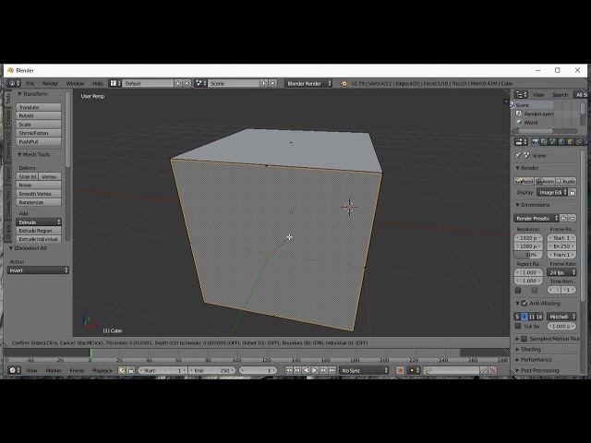The width and height of the screenshot is (591, 443).
Task: Open the Help menu
Action: point(98,83)
